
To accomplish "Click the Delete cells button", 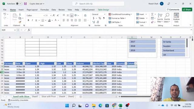I will point(140,18).
